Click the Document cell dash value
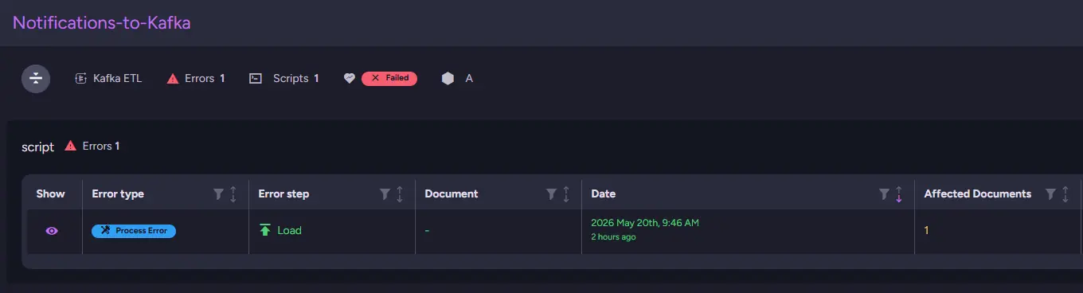 427,231
